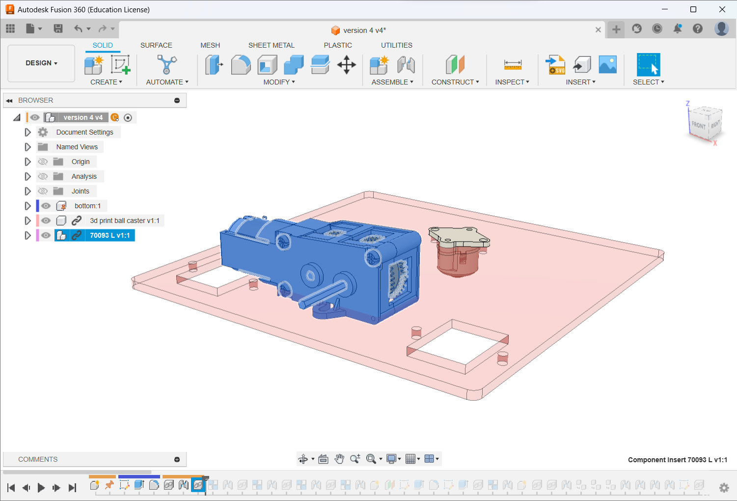This screenshot has height=501, width=737.
Task: Show the Origin folder
Action: click(x=43, y=162)
